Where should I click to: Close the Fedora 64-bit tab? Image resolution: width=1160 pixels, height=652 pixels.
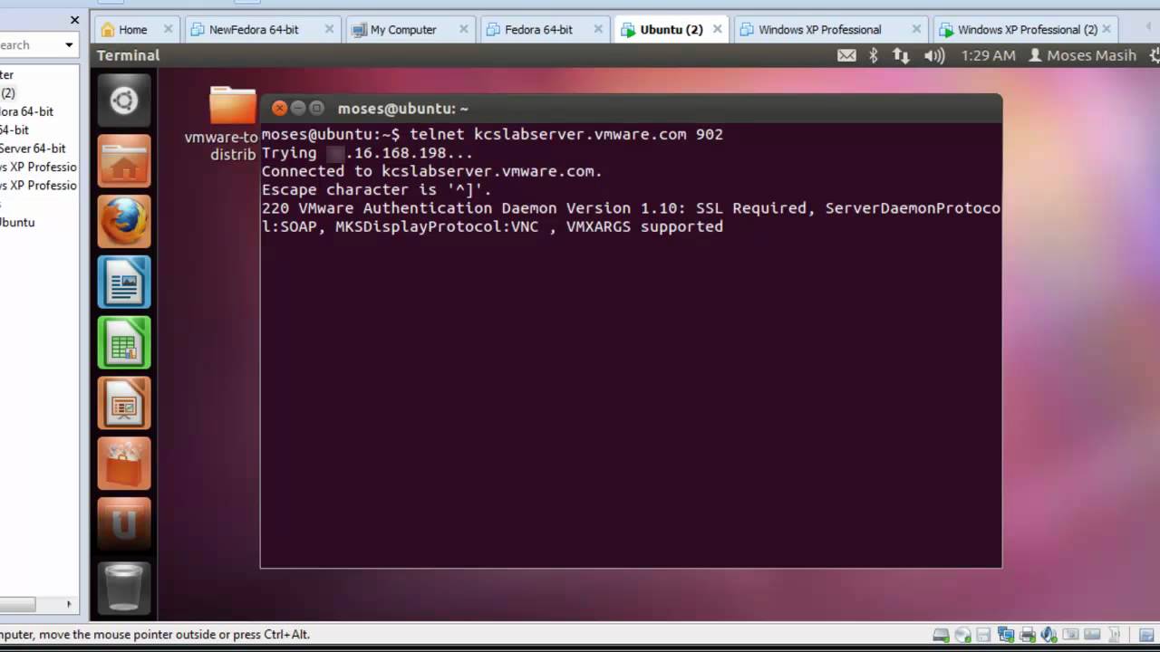coord(597,29)
